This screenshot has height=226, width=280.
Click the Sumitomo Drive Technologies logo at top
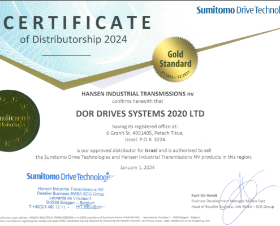[x=238, y=10]
